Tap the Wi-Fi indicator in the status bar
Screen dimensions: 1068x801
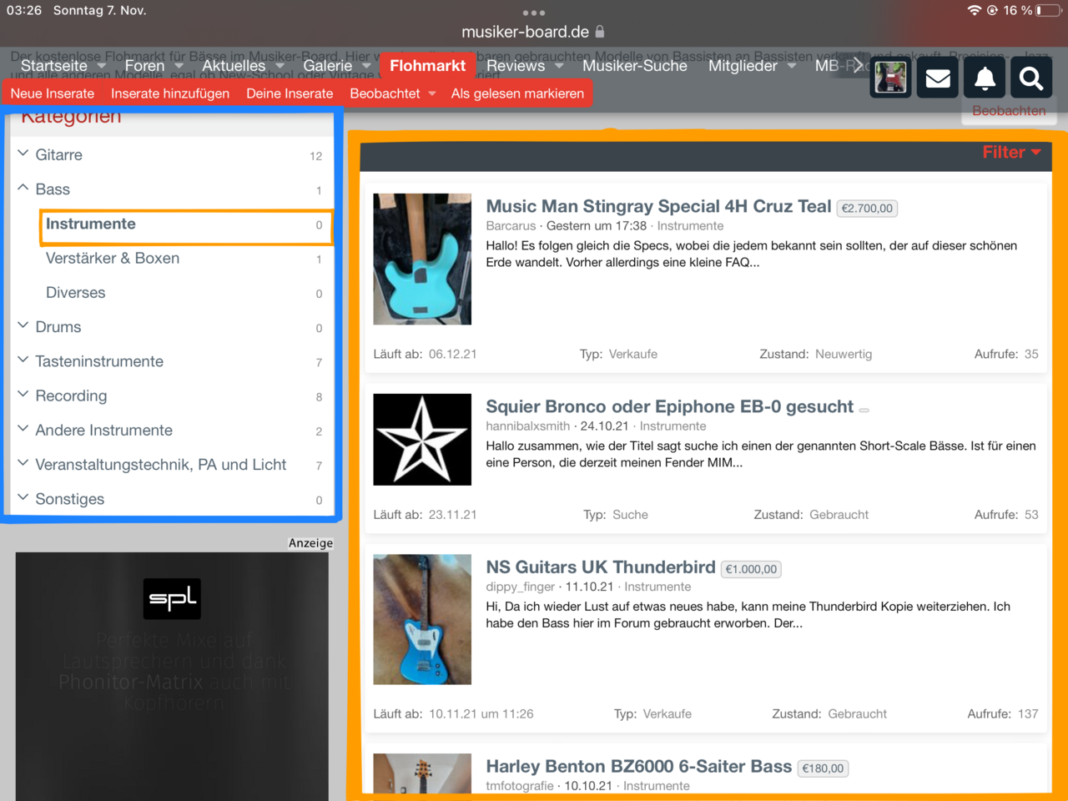point(974,10)
